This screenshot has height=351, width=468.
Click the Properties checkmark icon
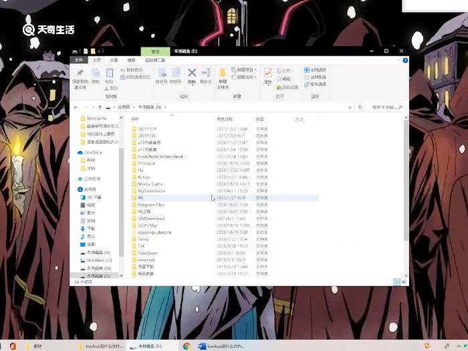tap(268, 72)
